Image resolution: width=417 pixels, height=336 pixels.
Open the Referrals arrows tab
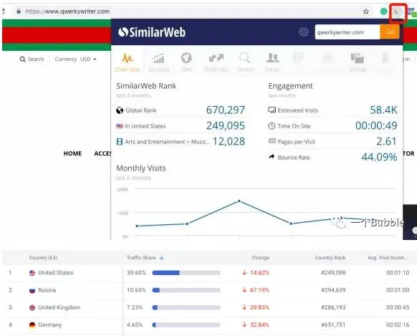[216, 62]
